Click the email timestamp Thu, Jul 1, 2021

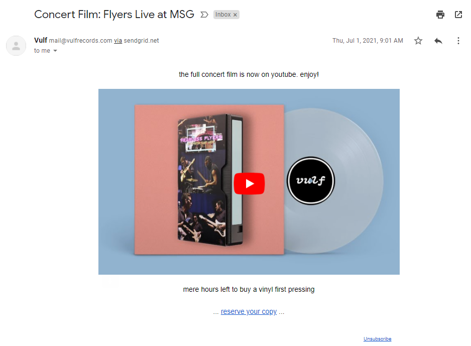[368, 41]
